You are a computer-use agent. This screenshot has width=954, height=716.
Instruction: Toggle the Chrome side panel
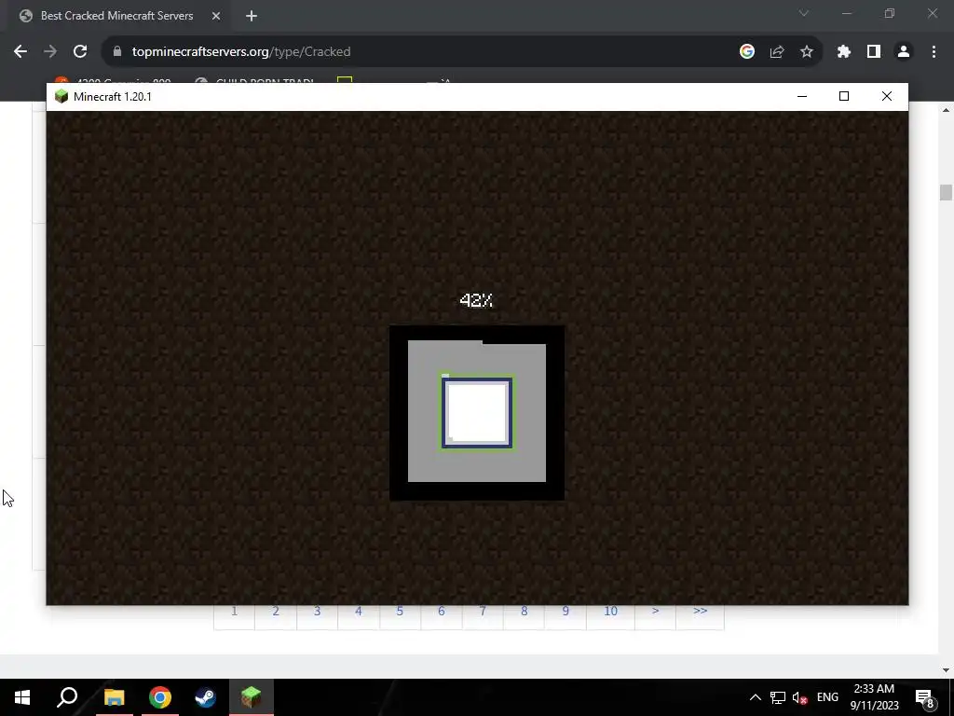click(x=874, y=52)
